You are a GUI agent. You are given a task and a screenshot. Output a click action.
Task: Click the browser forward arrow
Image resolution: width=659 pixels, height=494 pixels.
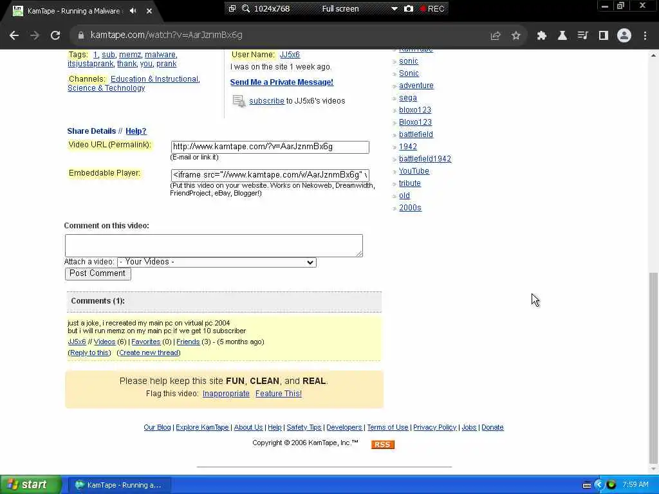point(35,36)
